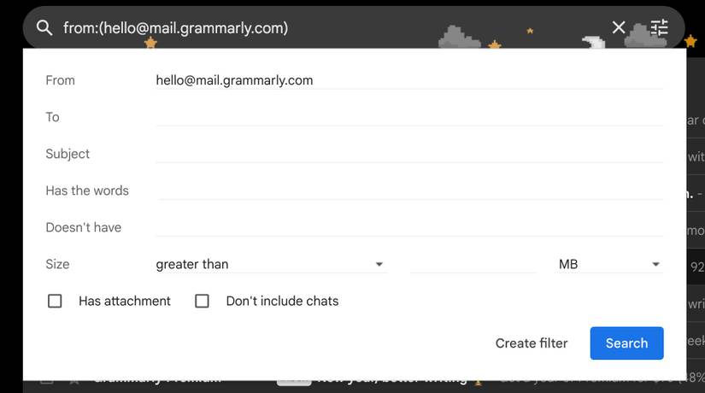Check the Don't include chats box
705x393 pixels.
(x=203, y=301)
